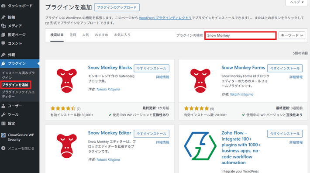Screen dimensions: 310x173
Task: Open Snow Monkey Blocks title link
Action: (x=110, y=68)
